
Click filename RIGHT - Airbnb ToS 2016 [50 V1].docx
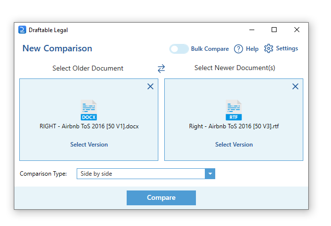pos(89,126)
